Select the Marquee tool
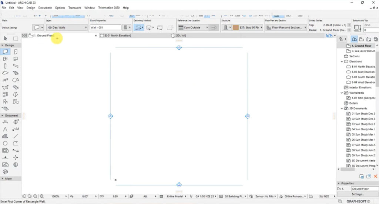This screenshot has height=204, width=379. pyautogui.click(x=16, y=38)
